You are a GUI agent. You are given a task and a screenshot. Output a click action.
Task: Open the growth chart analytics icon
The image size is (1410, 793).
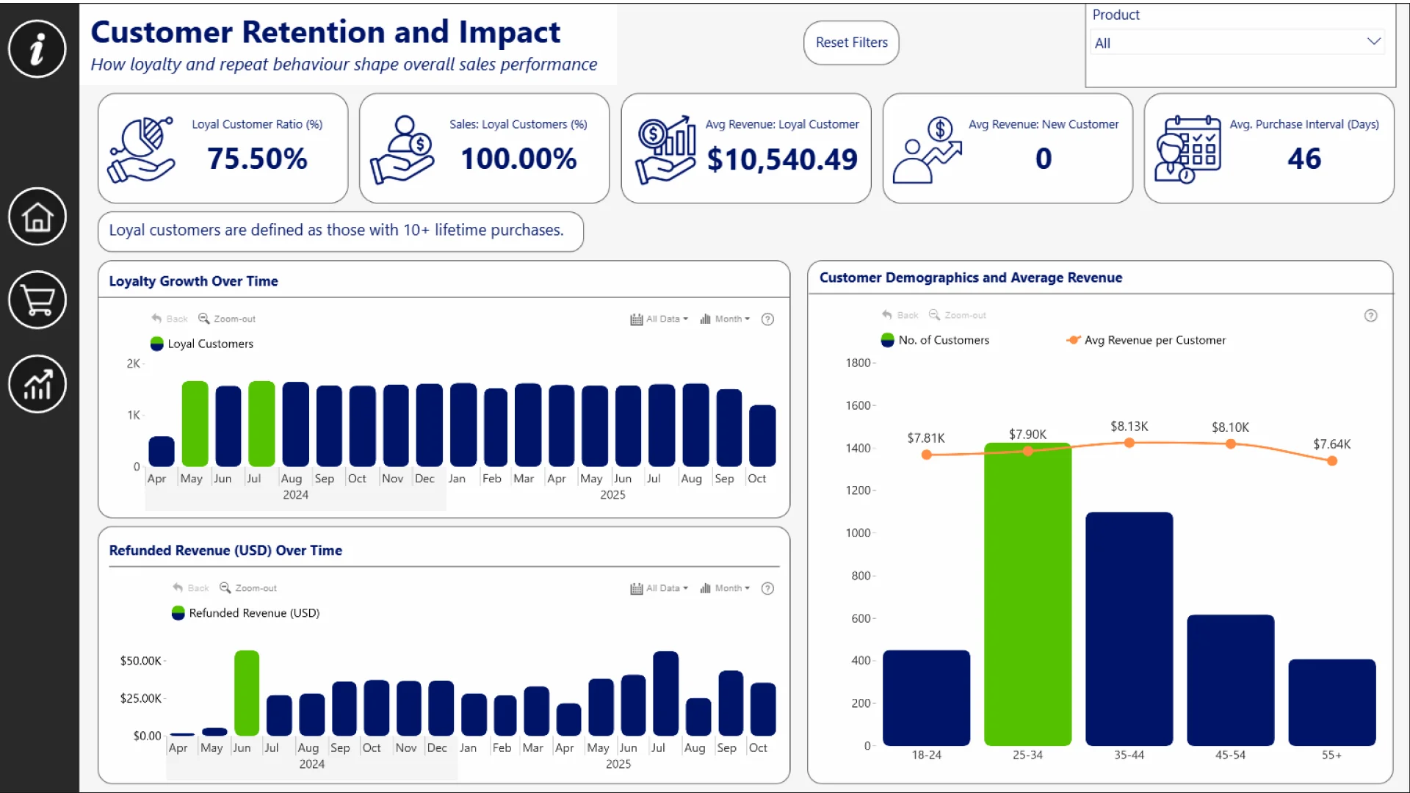click(x=37, y=384)
